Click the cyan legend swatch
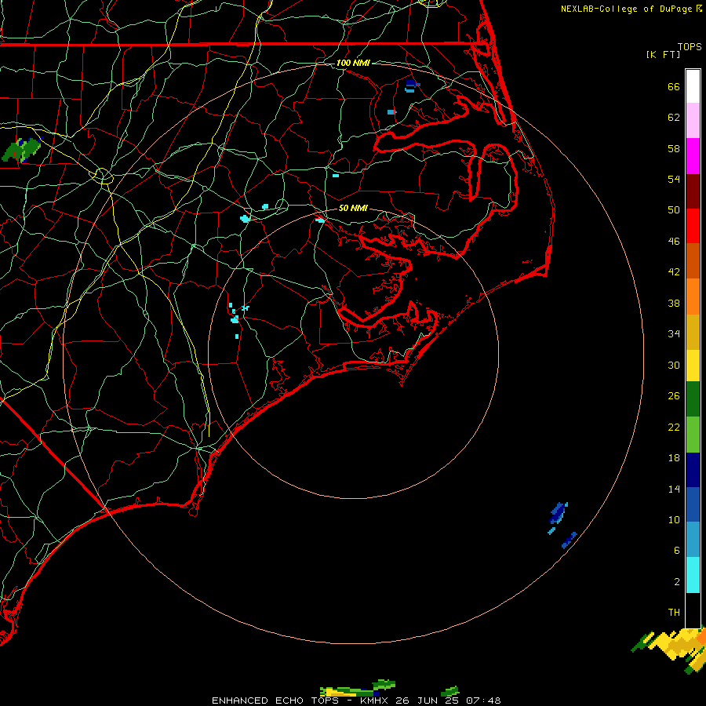706x706 pixels. click(x=693, y=575)
